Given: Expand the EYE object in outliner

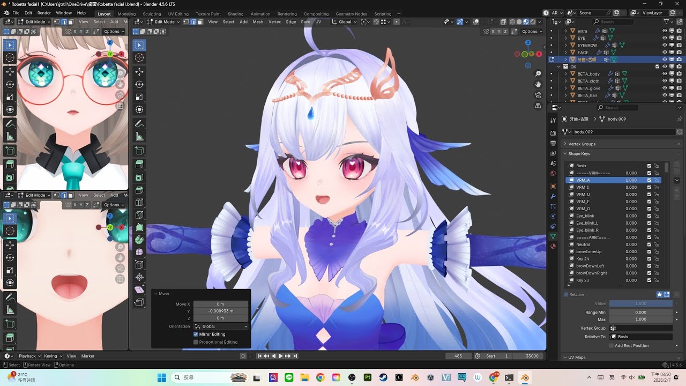Looking at the screenshot, I should click(x=565, y=38).
